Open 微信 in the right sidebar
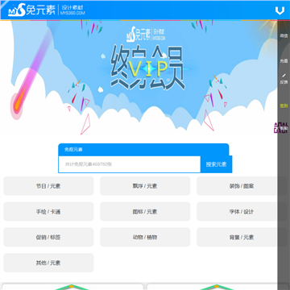Screen dimensions: 290x290 284,35
